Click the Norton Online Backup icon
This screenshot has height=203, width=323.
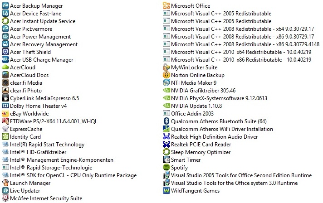[x=166, y=75]
